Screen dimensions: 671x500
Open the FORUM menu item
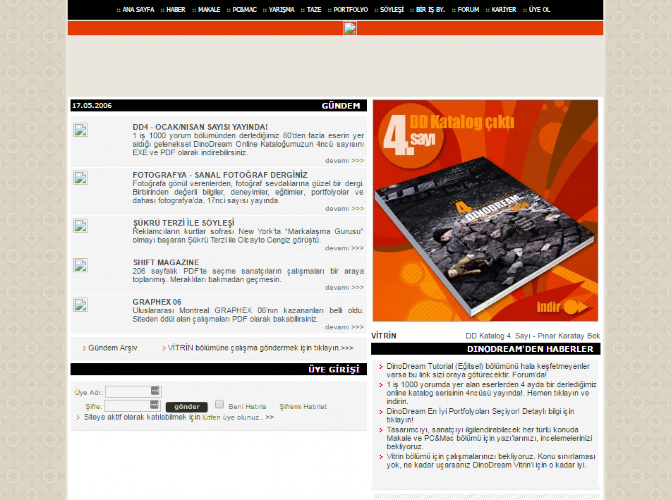pyautogui.click(x=468, y=10)
